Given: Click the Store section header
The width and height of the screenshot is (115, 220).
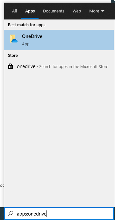Looking at the screenshot, I should 13,56.
